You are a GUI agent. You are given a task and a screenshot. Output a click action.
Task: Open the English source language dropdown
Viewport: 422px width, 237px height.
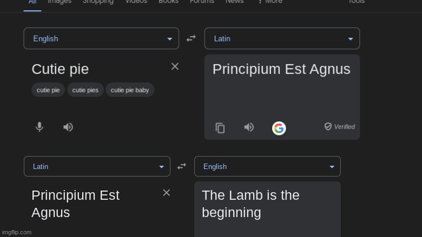(x=101, y=38)
